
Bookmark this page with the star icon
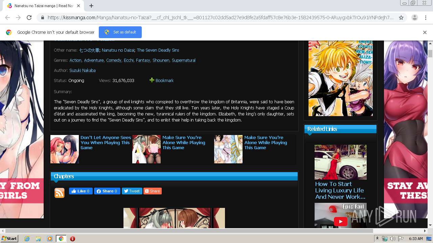401,18
